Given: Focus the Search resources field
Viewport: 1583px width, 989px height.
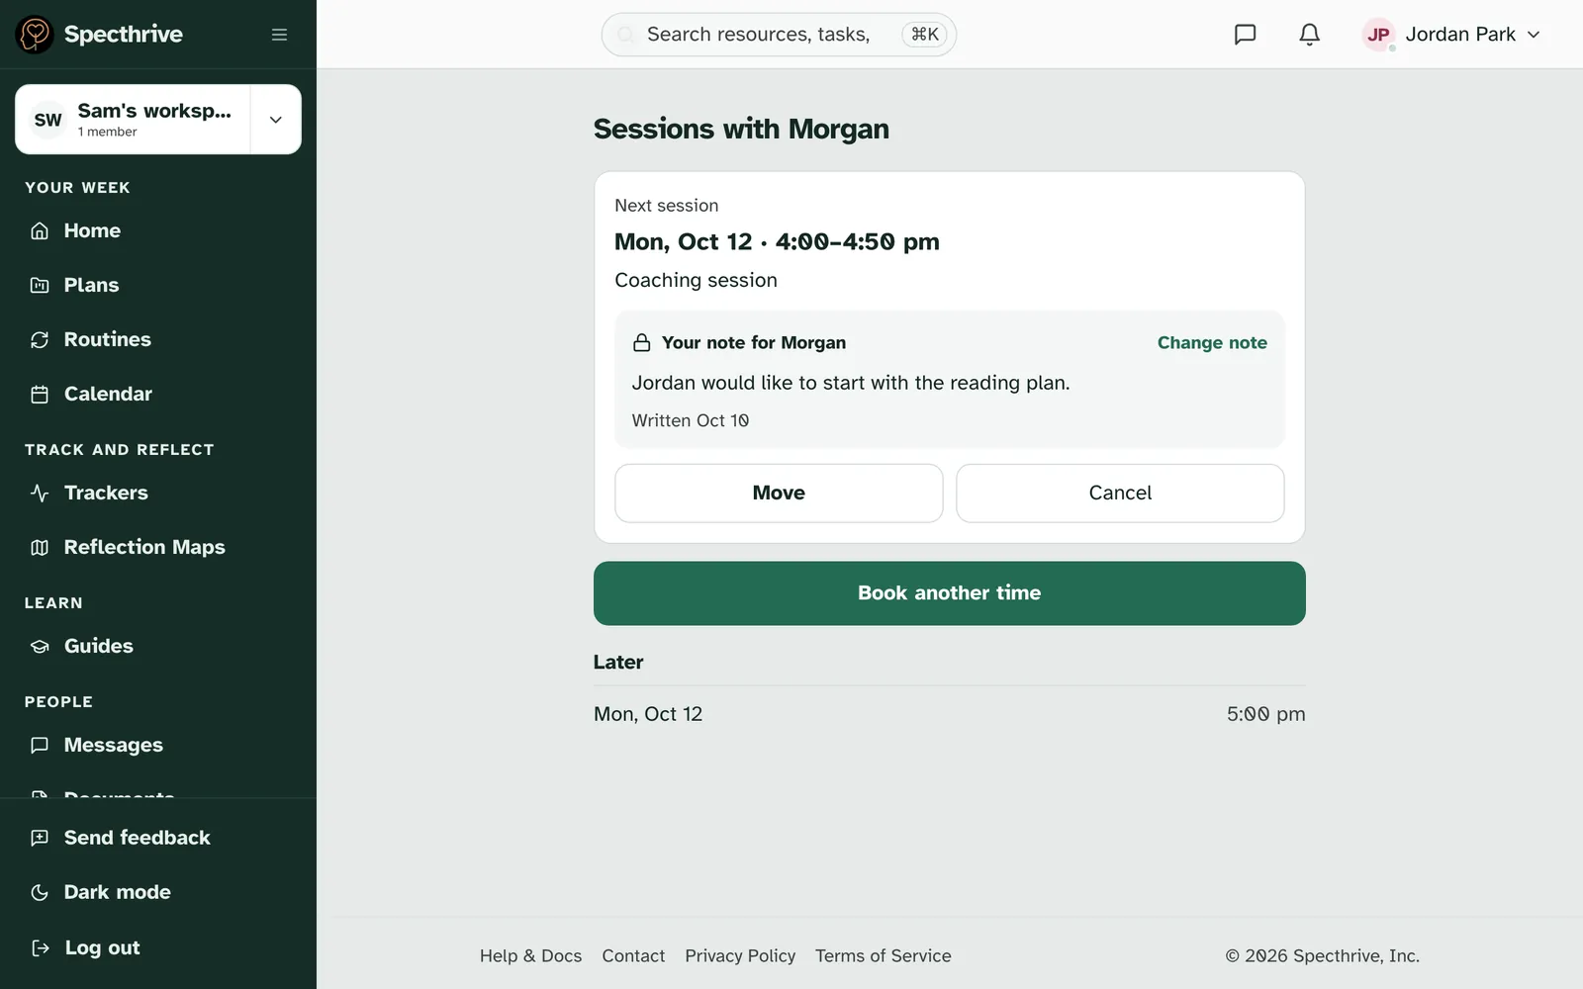Looking at the screenshot, I should (779, 35).
